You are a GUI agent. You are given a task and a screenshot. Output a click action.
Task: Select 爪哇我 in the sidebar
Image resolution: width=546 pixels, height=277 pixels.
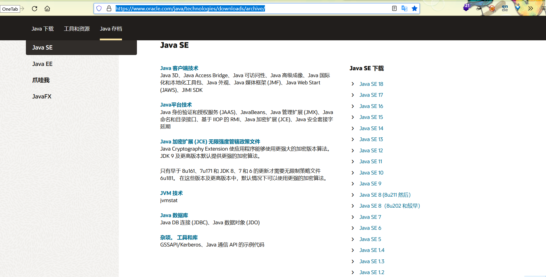coord(41,80)
